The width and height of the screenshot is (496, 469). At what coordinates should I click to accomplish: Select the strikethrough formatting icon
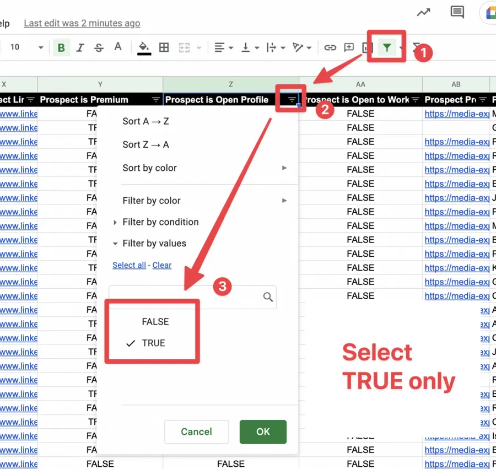tap(99, 47)
